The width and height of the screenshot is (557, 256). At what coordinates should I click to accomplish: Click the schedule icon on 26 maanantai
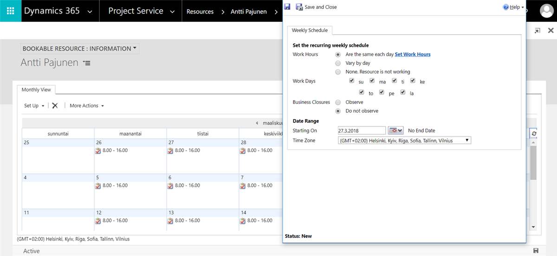tap(98, 151)
